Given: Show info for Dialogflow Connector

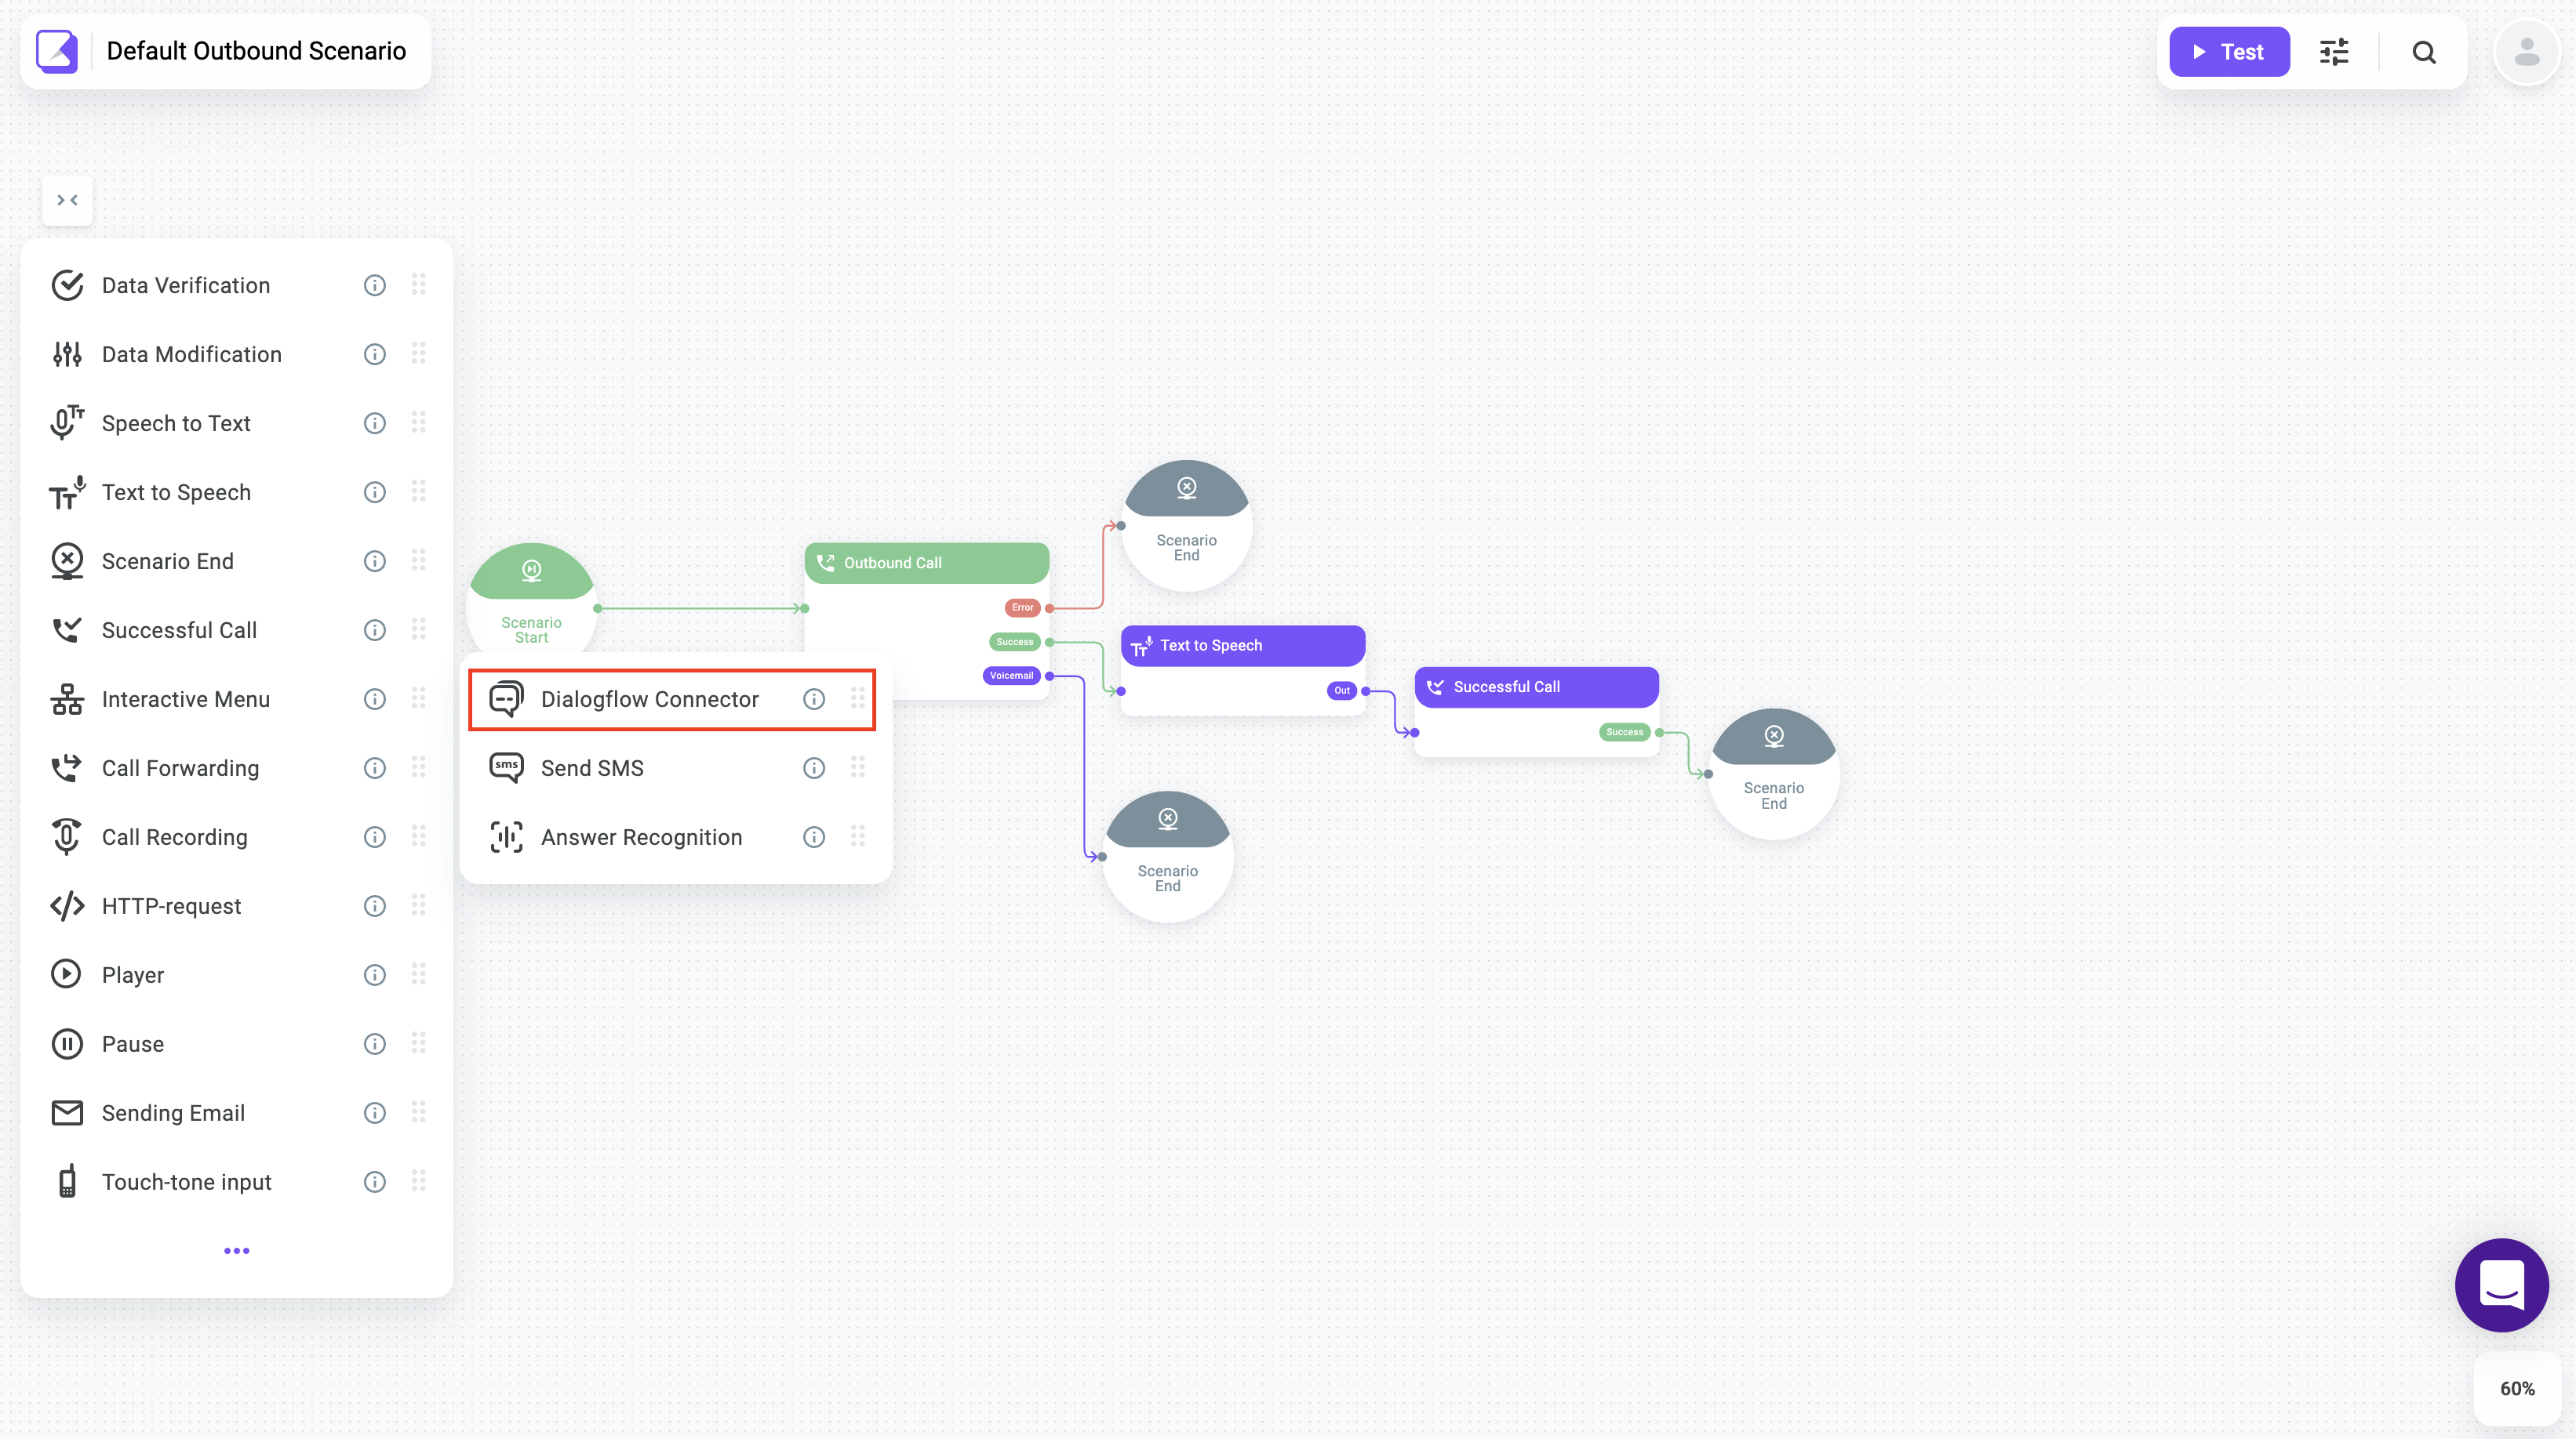Looking at the screenshot, I should [814, 699].
